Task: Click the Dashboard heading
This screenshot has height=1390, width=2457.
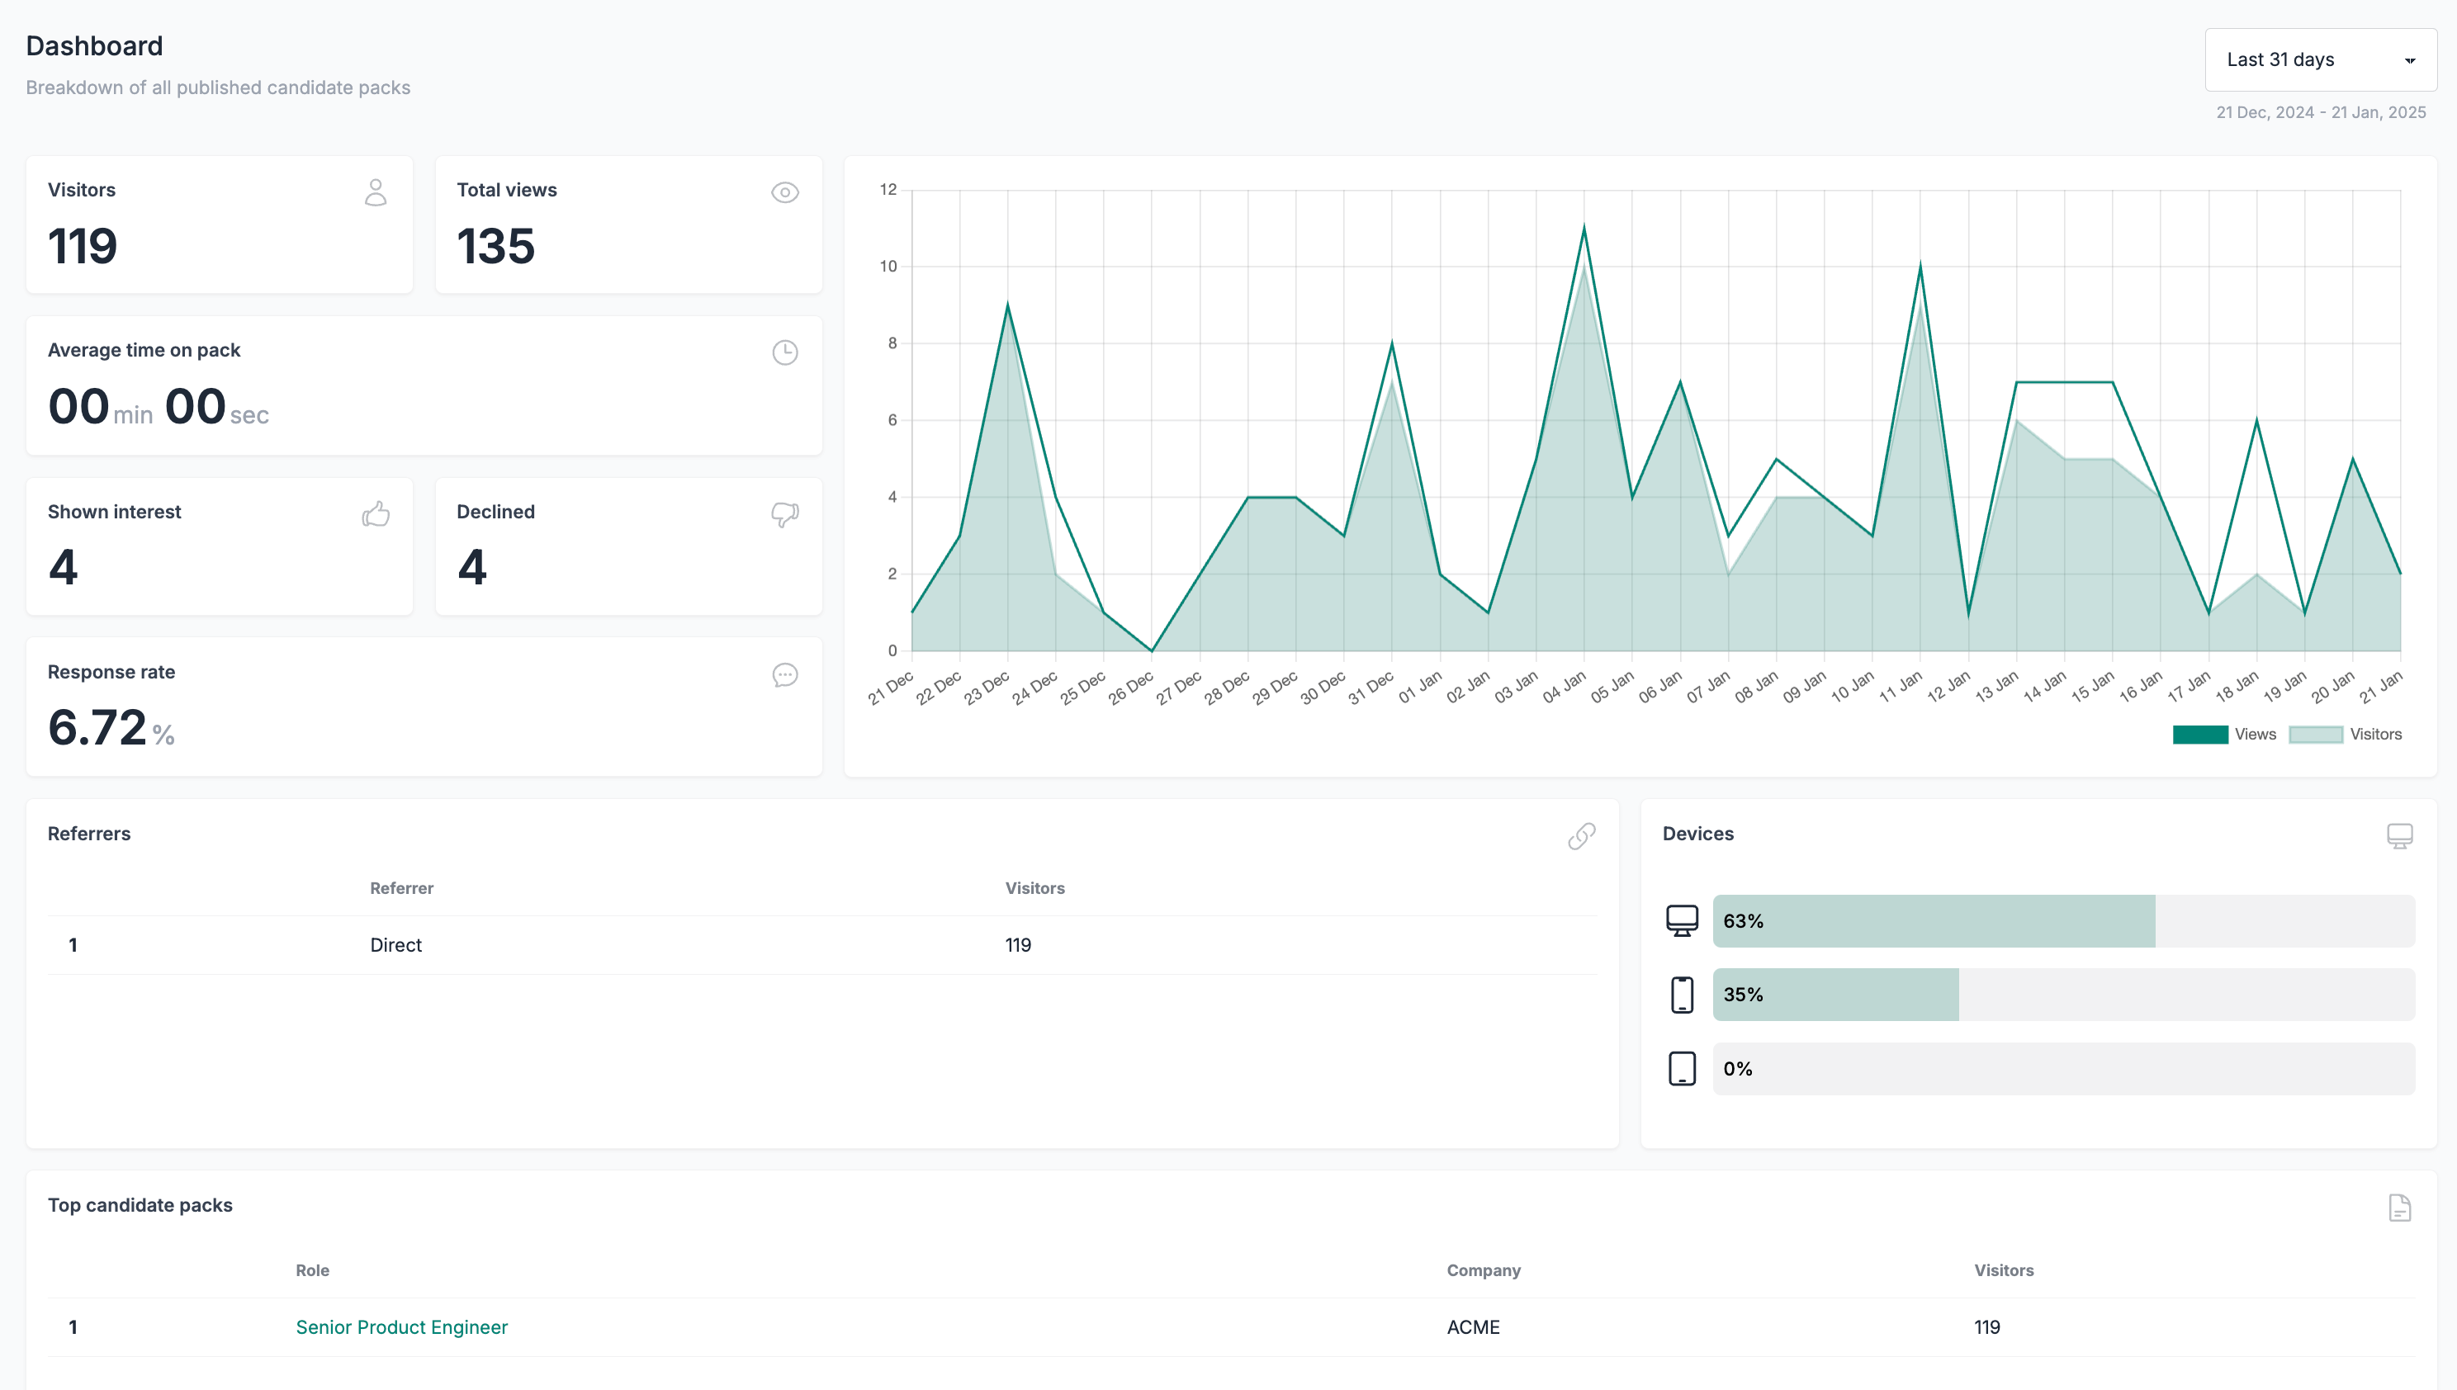Action: (95, 45)
